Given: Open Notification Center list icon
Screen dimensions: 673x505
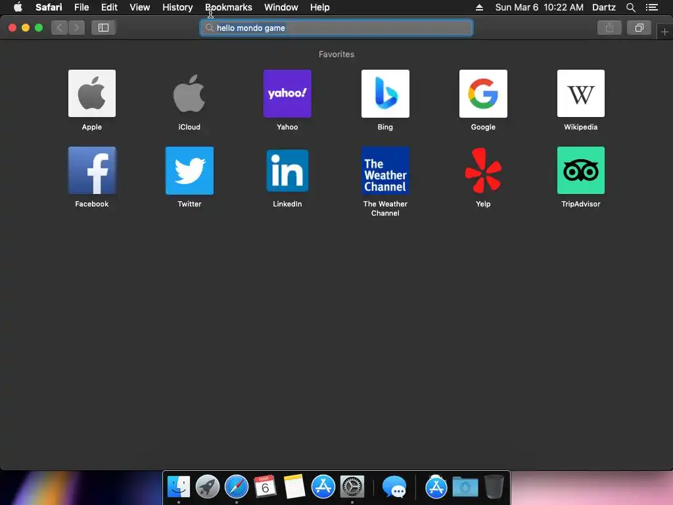Looking at the screenshot, I should pyautogui.click(x=652, y=7).
